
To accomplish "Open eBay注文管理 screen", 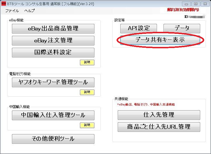I will pos(53,40).
